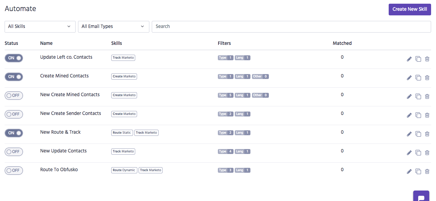Delete the Route To Obfusko skill
The width and height of the screenshot is (436, 201).
pyautogui.click(x=427, y=171)
